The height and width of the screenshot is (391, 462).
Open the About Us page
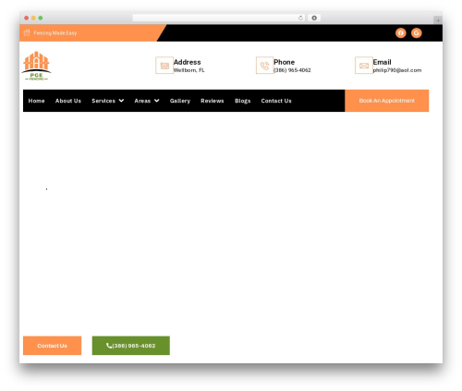(68, 101)
